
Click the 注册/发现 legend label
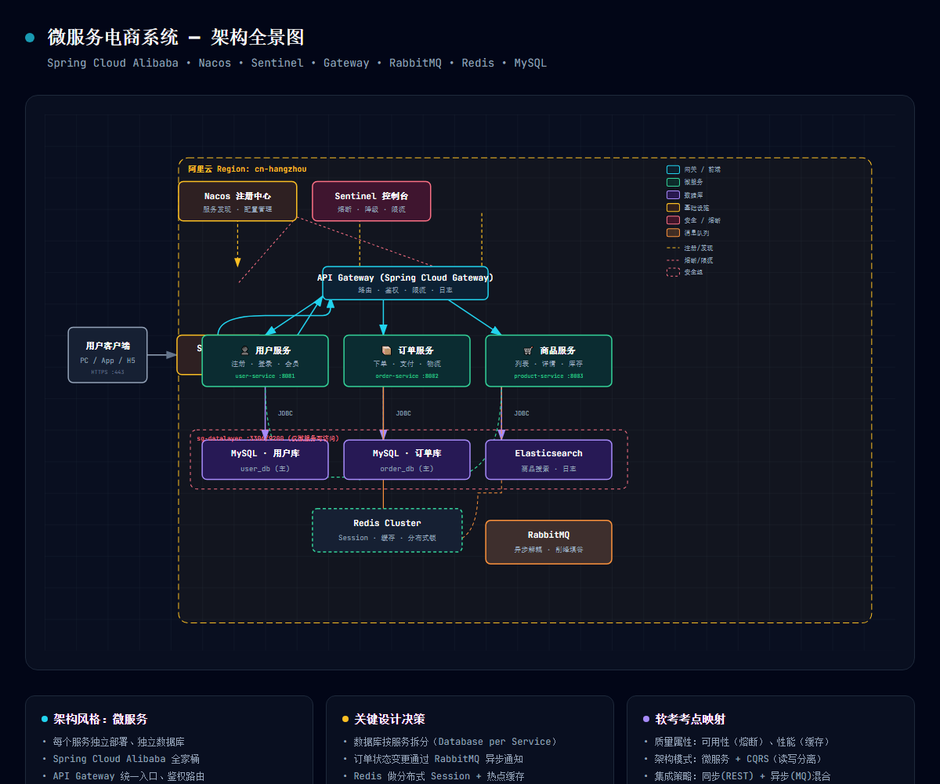coord(699,248)
